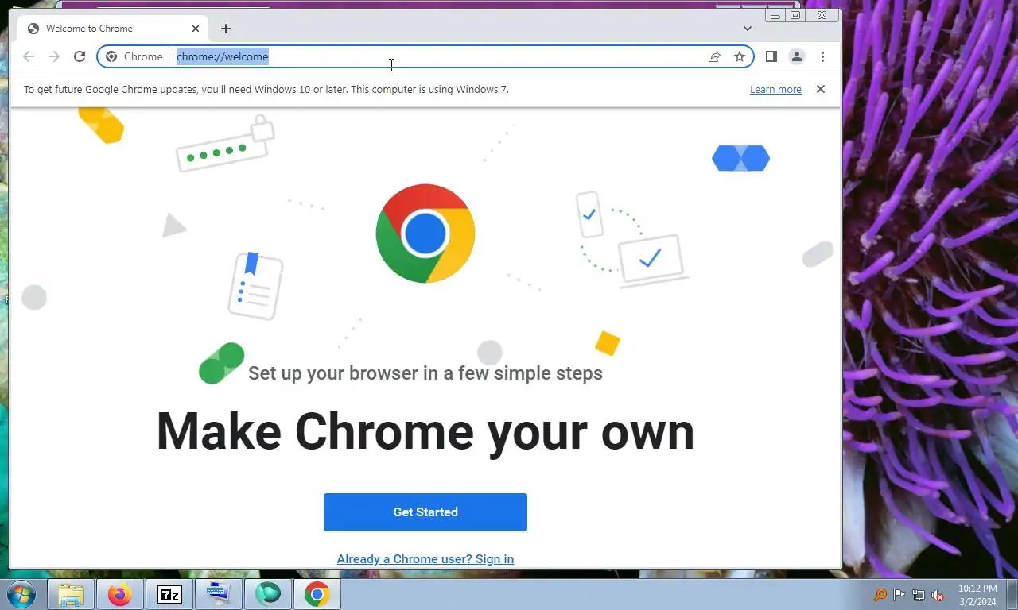Share this page icon in address bar

point(714,56)
